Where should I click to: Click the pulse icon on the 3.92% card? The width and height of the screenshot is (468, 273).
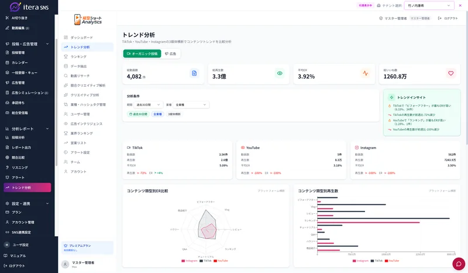(365, 73)
